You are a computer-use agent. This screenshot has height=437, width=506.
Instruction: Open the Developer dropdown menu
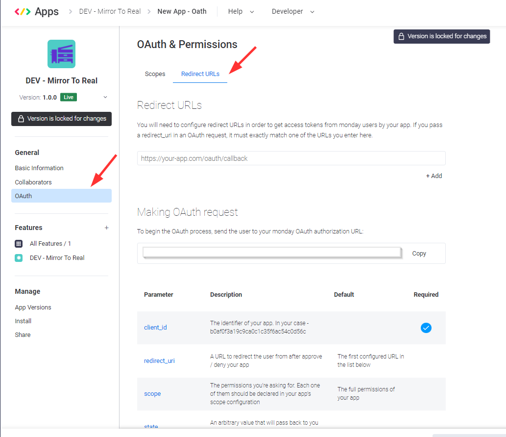point(293,12)
